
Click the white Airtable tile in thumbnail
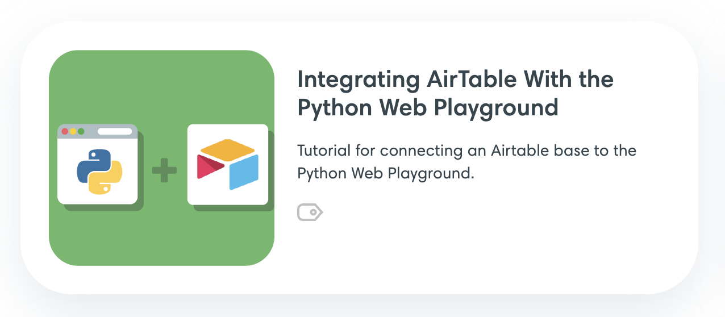click(227, 193)
